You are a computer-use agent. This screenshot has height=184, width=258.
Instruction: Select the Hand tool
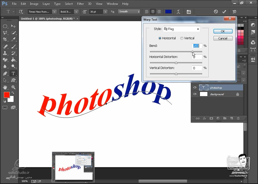click(x=5, y=87)
